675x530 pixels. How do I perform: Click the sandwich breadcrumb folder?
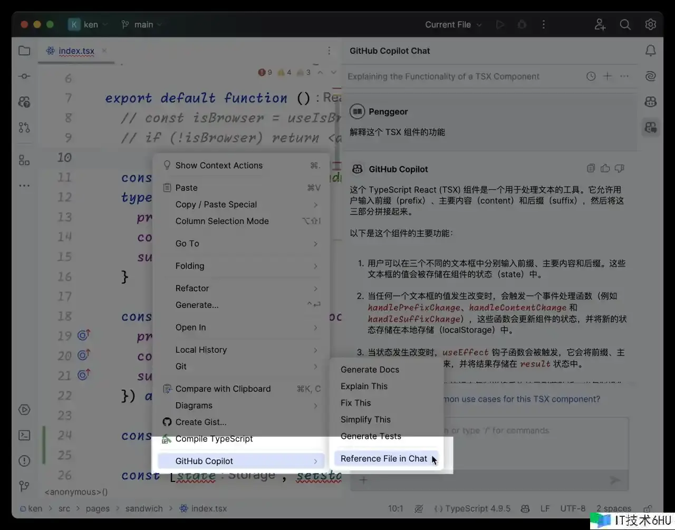[x=144, y=509]
